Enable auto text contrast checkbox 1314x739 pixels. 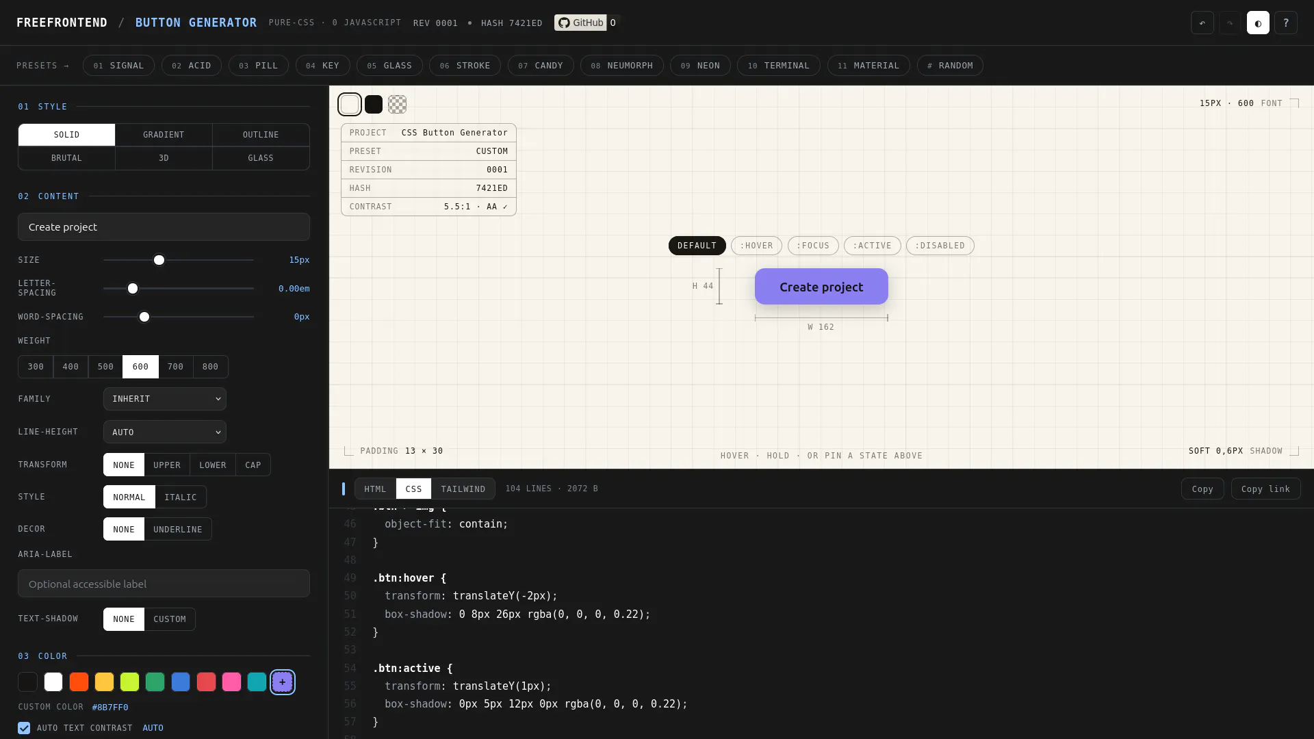point(24,728)
